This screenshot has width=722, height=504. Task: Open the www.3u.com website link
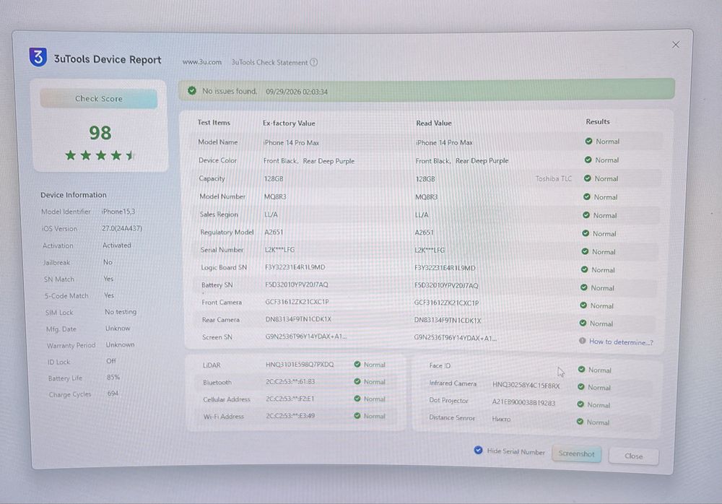tap(201, 62)
